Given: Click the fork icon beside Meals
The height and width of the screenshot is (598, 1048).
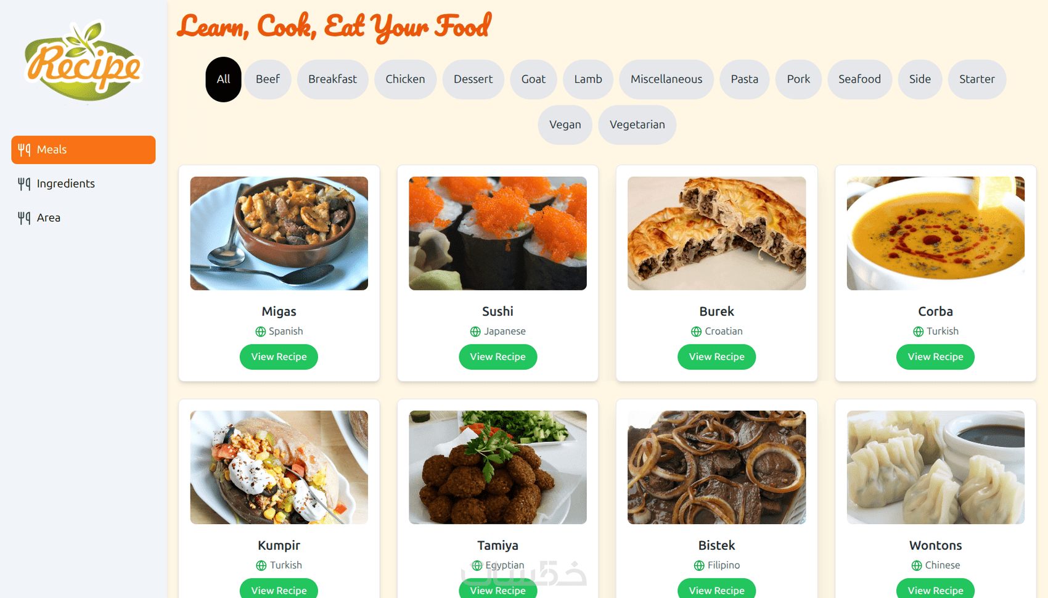Looking at the screenshot, I should 24,150.
